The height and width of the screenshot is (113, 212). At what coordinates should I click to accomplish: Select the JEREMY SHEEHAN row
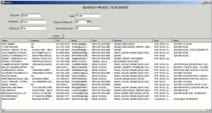click(x=106, y=58)
